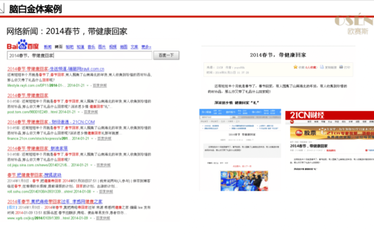Click the blue-header webpage screenshot thumbnail
374x236 pixels.
pos(240,149)
